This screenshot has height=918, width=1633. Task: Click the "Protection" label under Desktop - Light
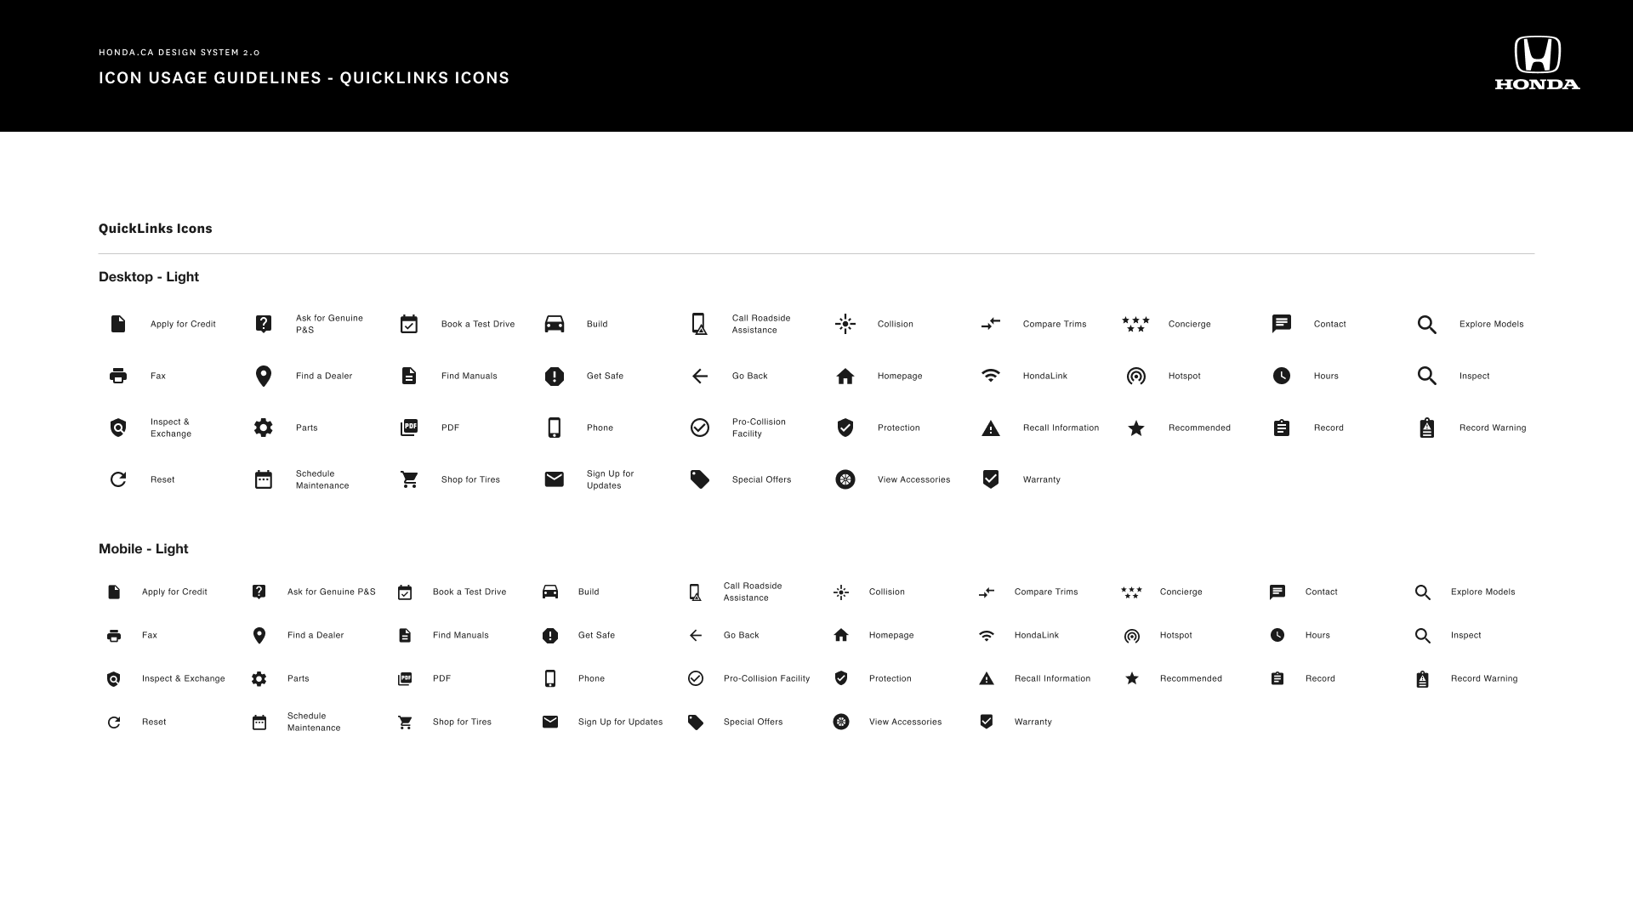[x=899, y=428]
